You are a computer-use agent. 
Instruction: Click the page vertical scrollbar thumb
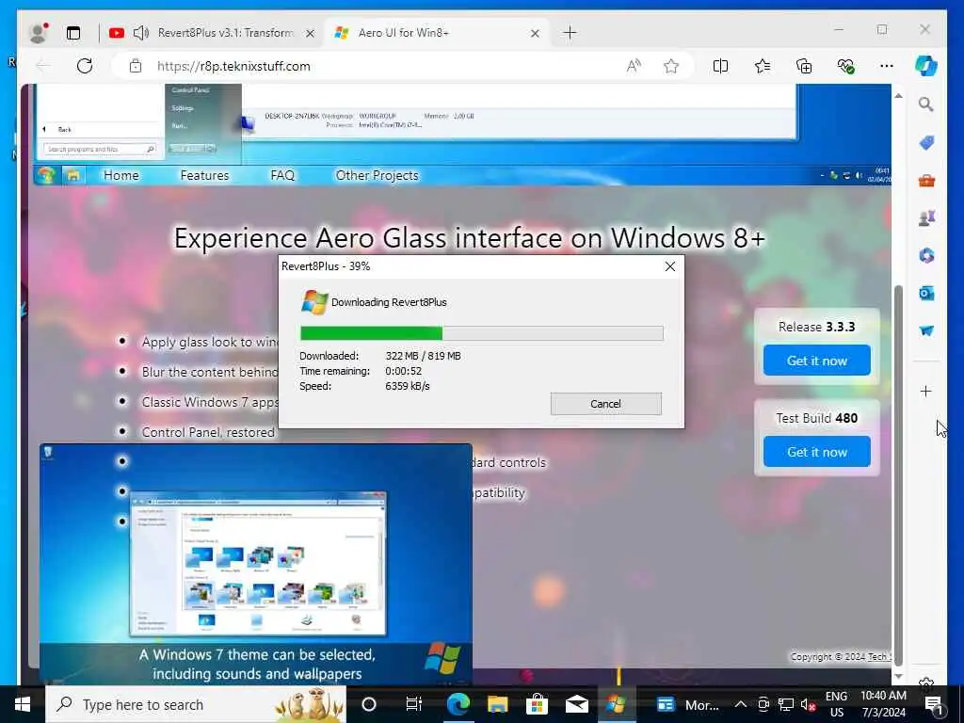point(897,474)
